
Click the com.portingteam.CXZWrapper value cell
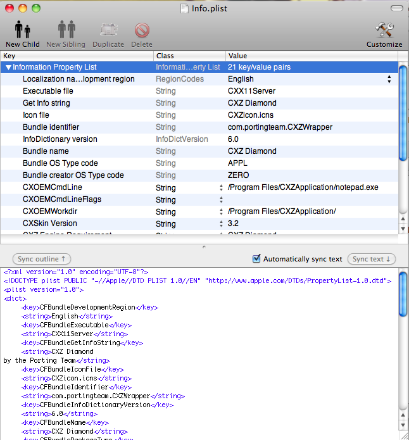click(280, 127)
